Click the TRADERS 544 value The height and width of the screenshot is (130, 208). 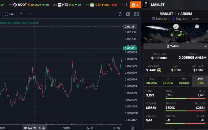(x=149, y=120)
